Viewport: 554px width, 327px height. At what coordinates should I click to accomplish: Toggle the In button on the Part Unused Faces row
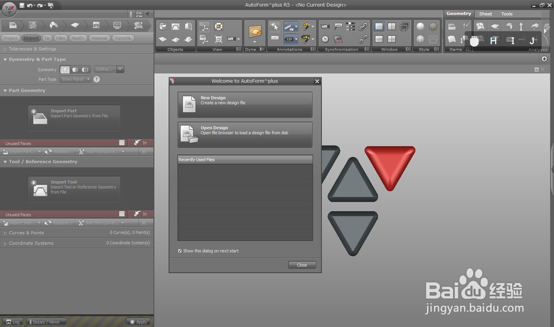tap(140, 143)
